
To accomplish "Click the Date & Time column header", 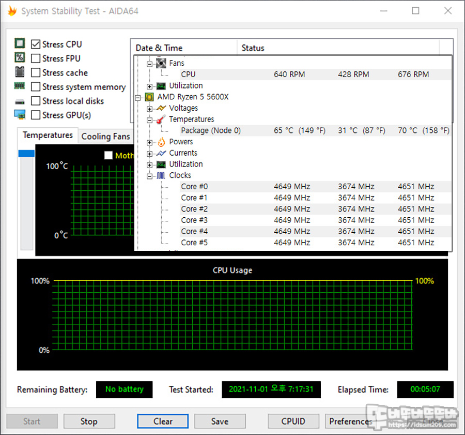I will [183, 48].
